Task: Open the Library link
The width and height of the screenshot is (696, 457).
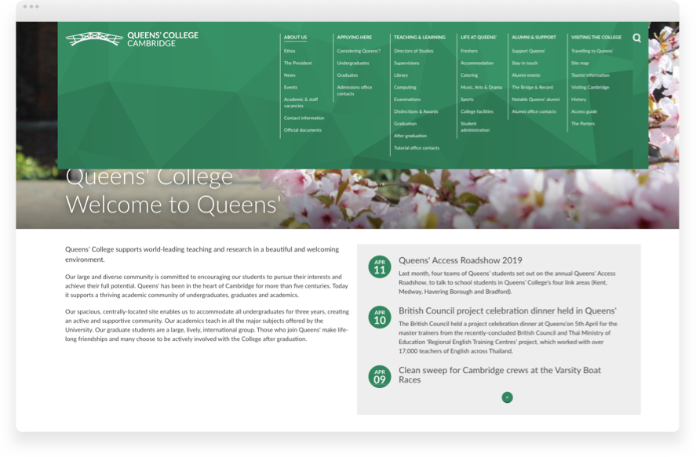Action: (x=401, y=75)
